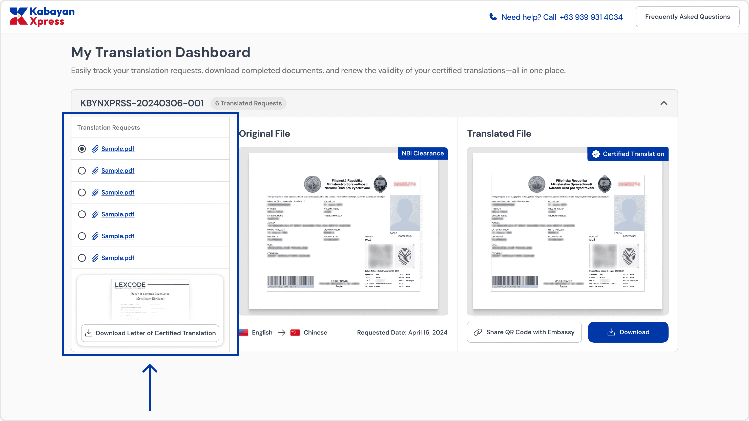Select the third Sample.pdf radio button
The width and height of the screenshot is (749, 421).
click(82, 192)
